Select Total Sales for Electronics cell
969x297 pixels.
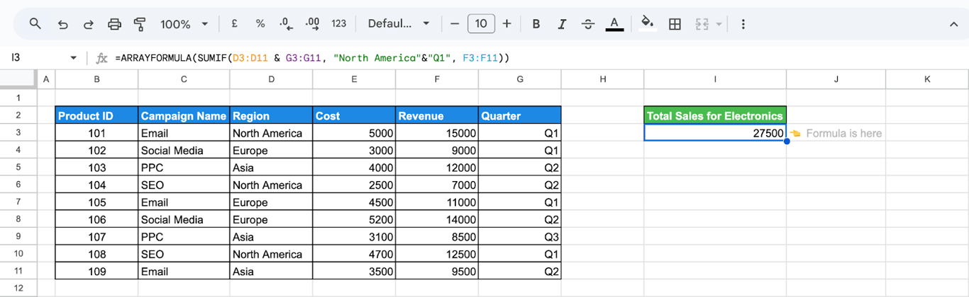[x=715, y=116]
